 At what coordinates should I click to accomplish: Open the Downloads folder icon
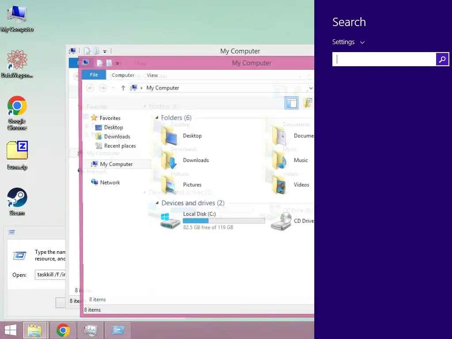point(170,160)
